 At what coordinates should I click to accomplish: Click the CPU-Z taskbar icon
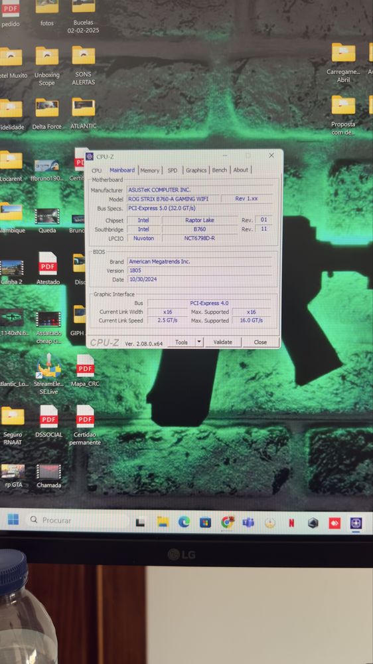(x=356, y=523)
